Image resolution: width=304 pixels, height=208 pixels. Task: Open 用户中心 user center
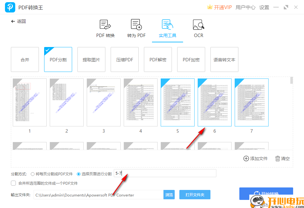(x=246, y=7)
